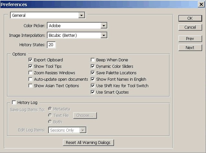Screen dimensions: 206x153
Task: Turn on Beep When Done
Action: click(93, 60)
